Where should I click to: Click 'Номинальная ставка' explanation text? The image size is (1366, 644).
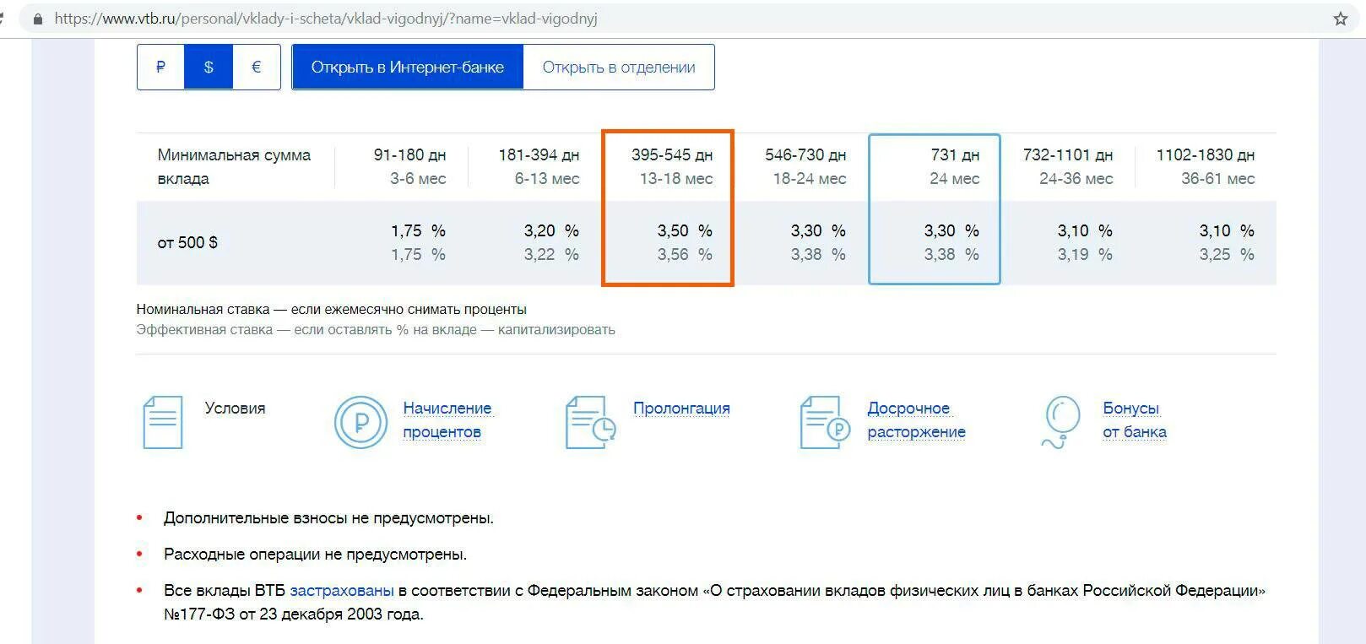[x=331, y=309]
